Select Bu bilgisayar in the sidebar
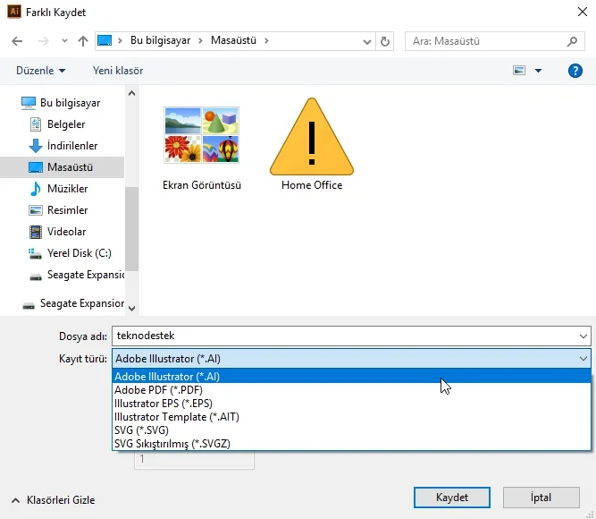 [x=61, y=103]
